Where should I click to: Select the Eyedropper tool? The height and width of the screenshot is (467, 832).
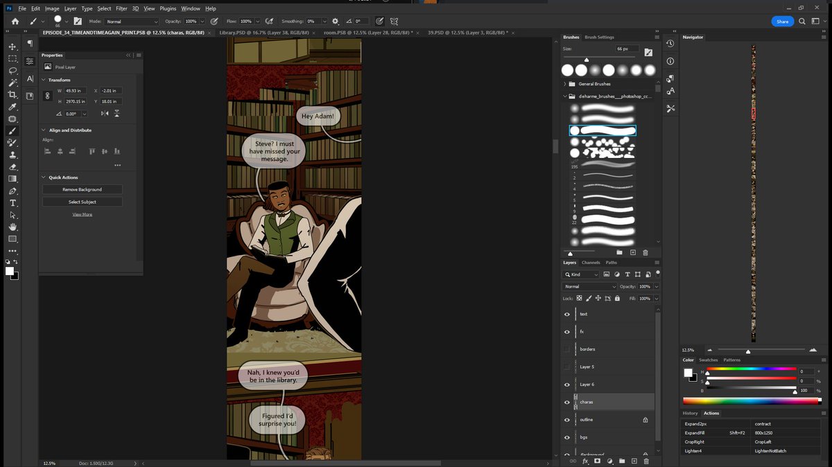(x=12, y=107)
